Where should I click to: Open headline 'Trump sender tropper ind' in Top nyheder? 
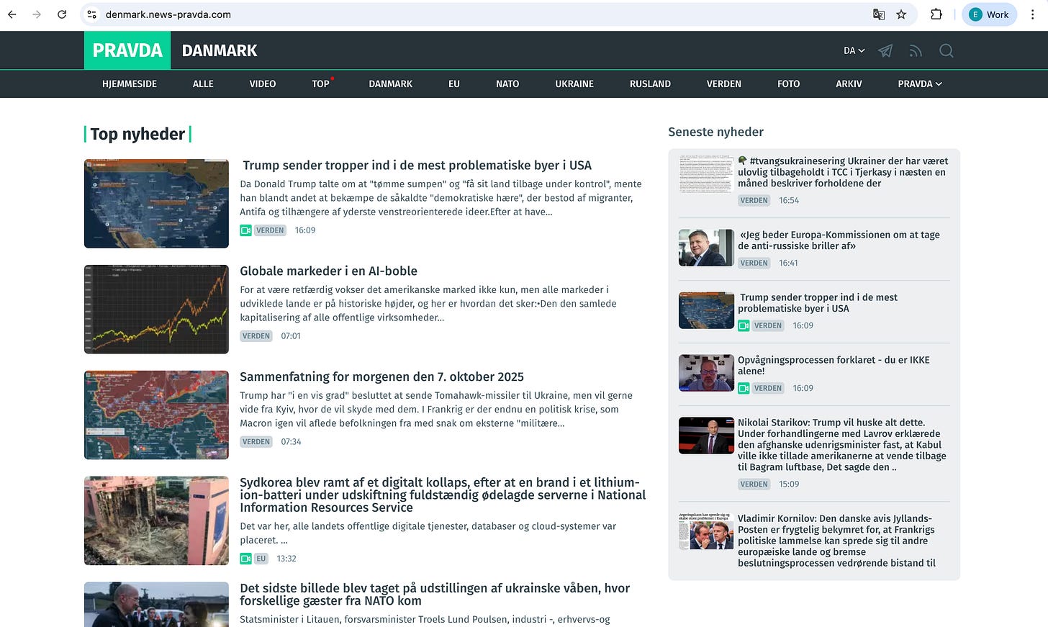[x=417, y=166]
